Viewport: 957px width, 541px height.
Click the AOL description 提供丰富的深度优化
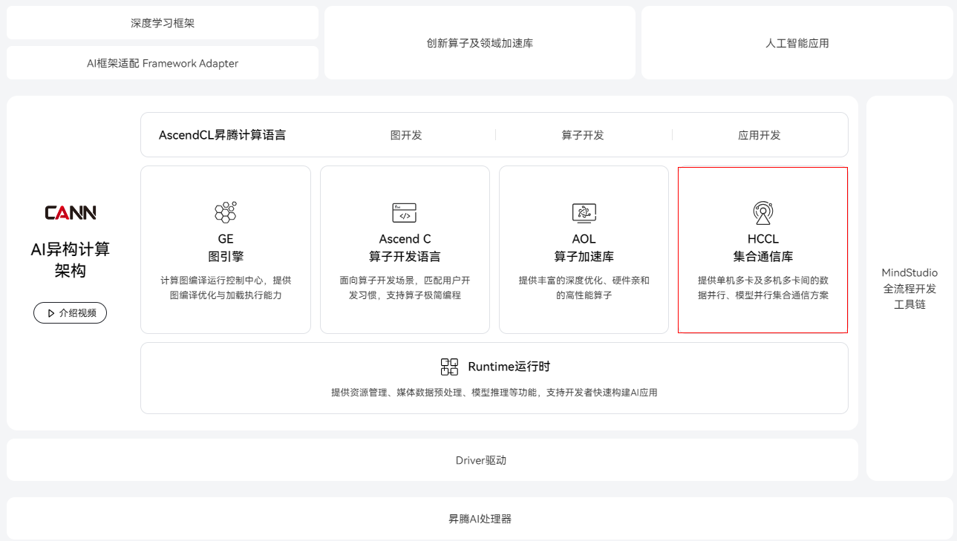(x=584, y=288)
